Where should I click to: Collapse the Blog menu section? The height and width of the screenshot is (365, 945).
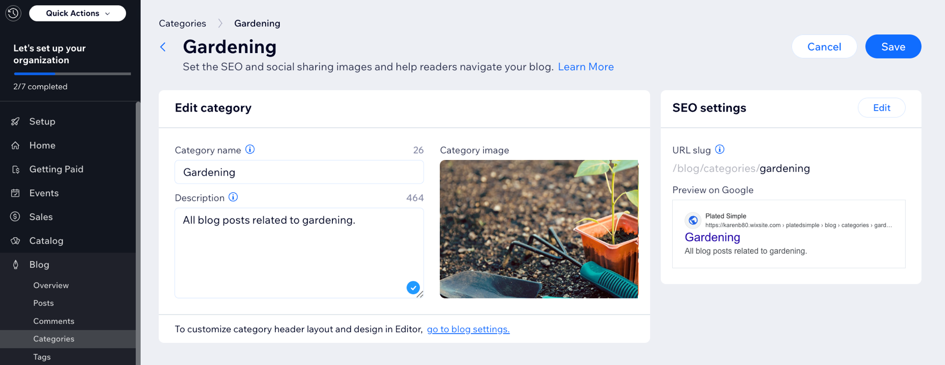tap(39, 265)
